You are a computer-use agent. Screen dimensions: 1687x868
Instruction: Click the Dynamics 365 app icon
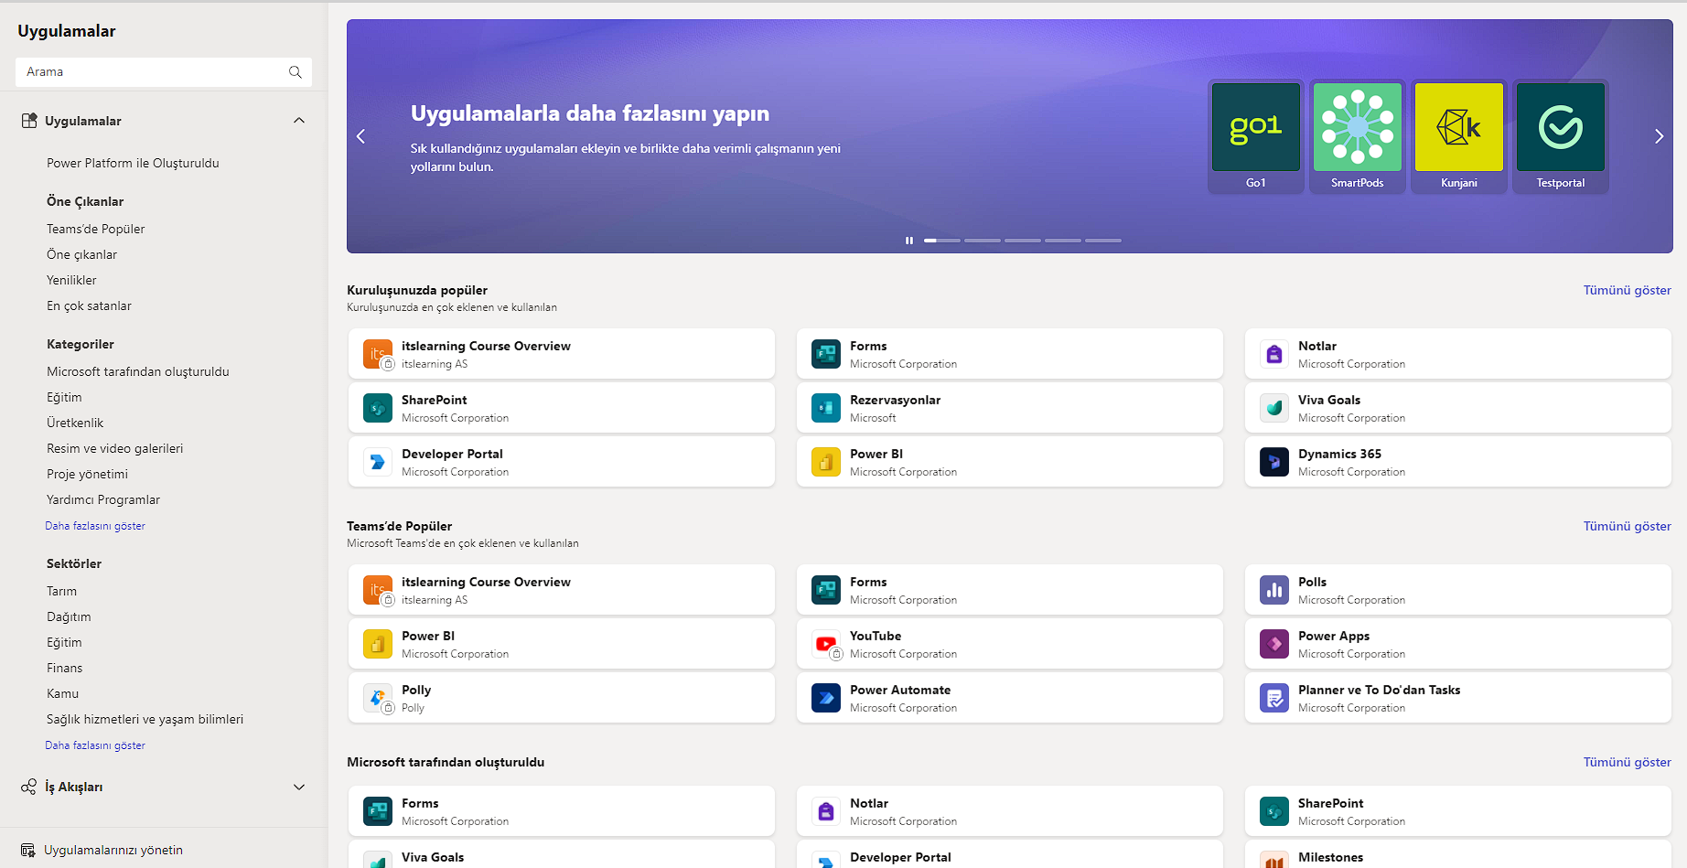click(x=1274, y=462)
